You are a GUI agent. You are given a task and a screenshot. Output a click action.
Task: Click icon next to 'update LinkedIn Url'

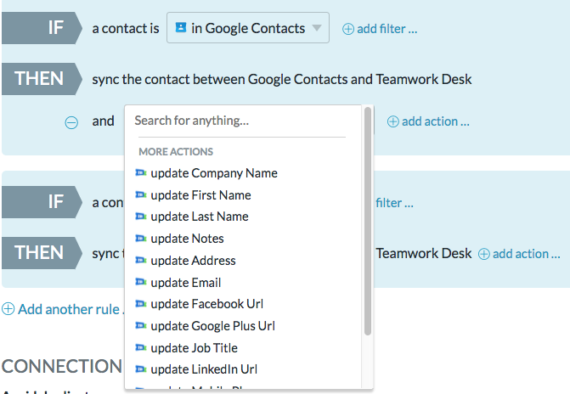pyautogui.click(x=141, y=369)
